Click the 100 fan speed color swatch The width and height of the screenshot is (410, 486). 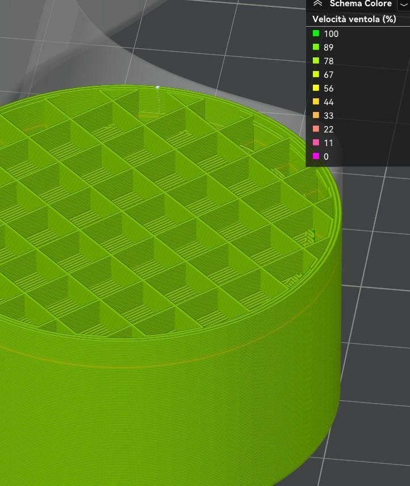316,33
